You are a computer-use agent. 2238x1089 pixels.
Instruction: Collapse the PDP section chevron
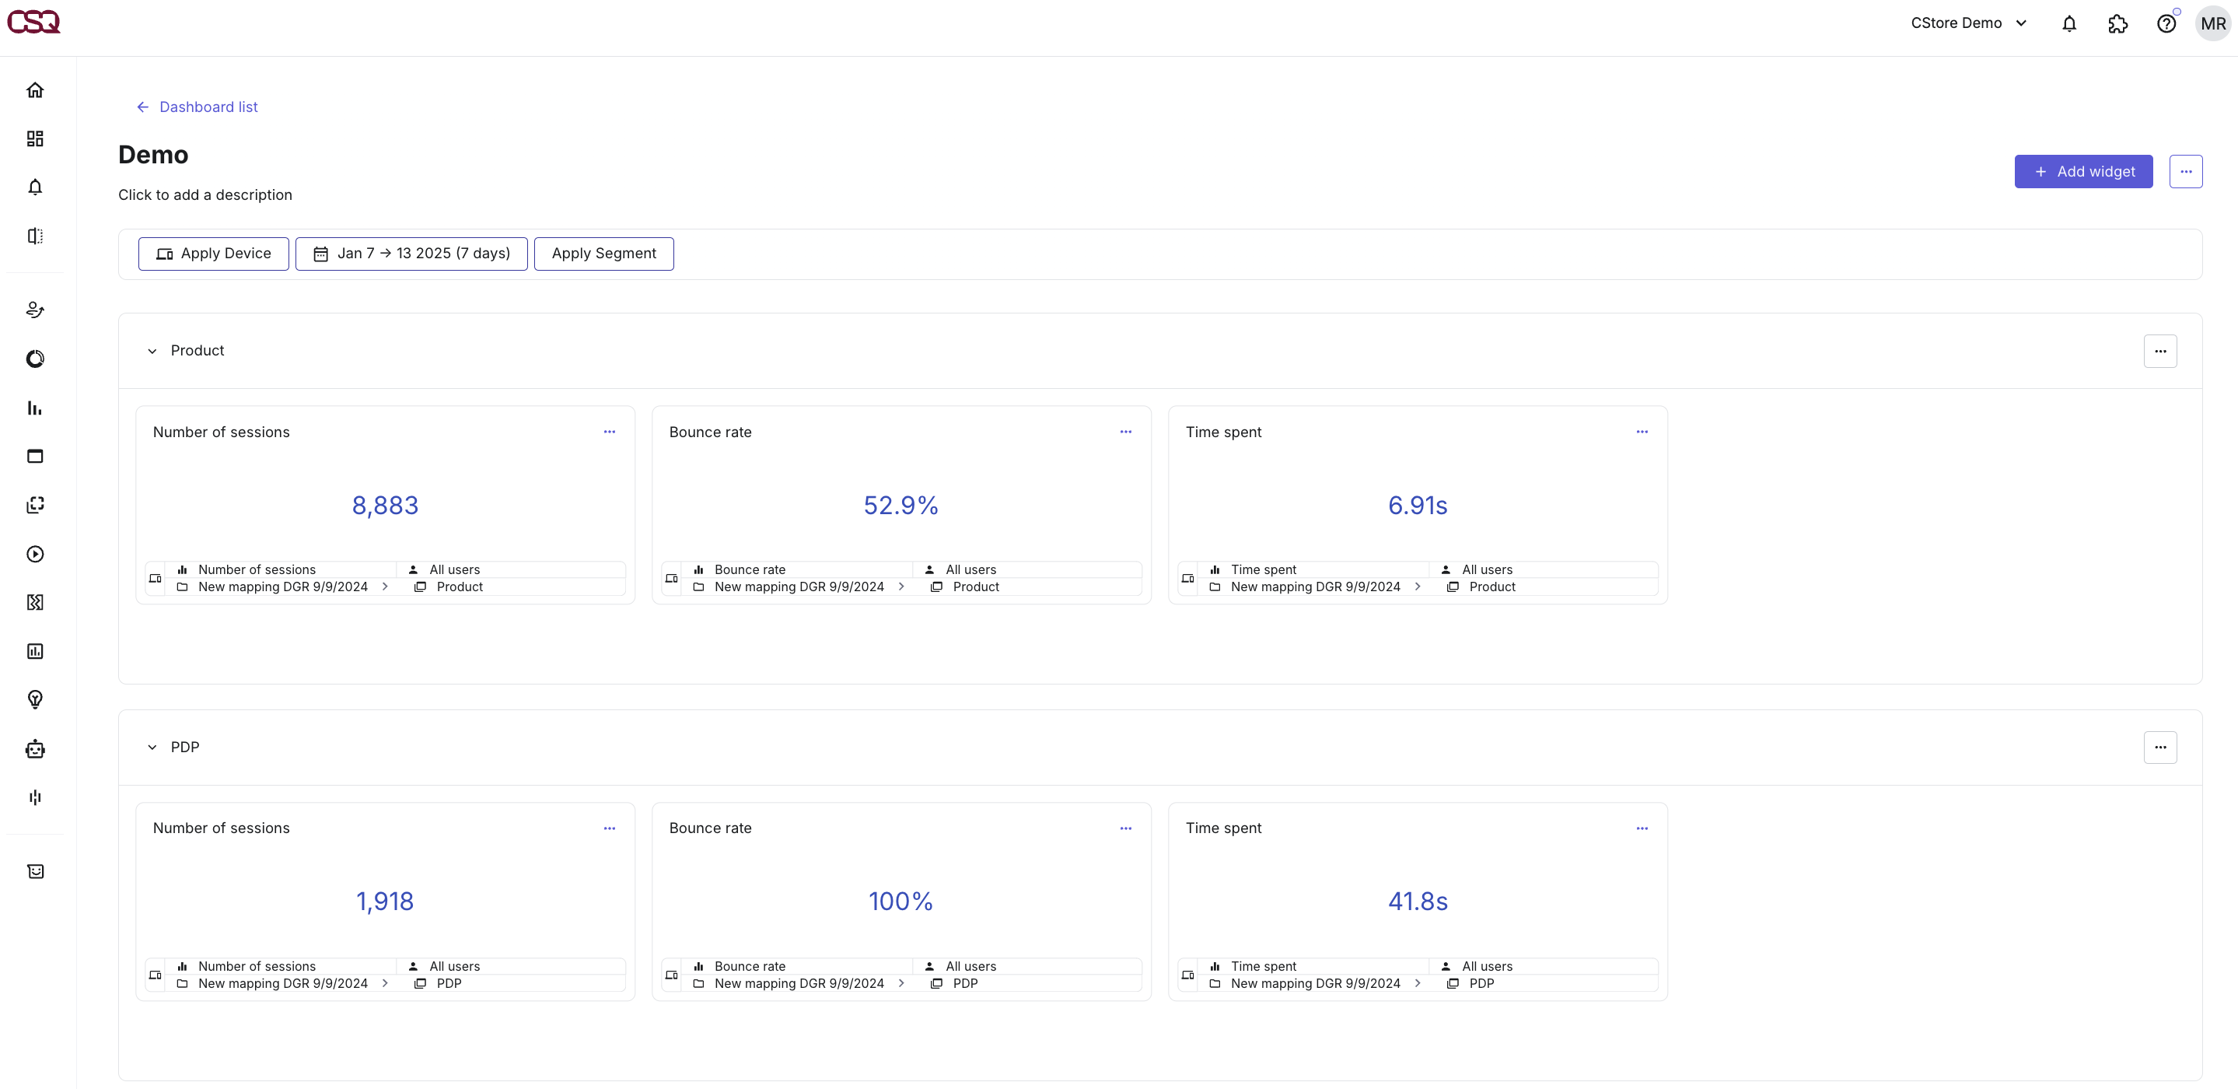click(152, 748)
